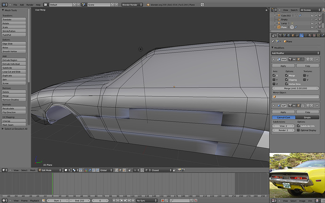Open the Closest snap target dropdown
Image resolution: width=325 pixels, height=203 pixels.
[161, 170]
